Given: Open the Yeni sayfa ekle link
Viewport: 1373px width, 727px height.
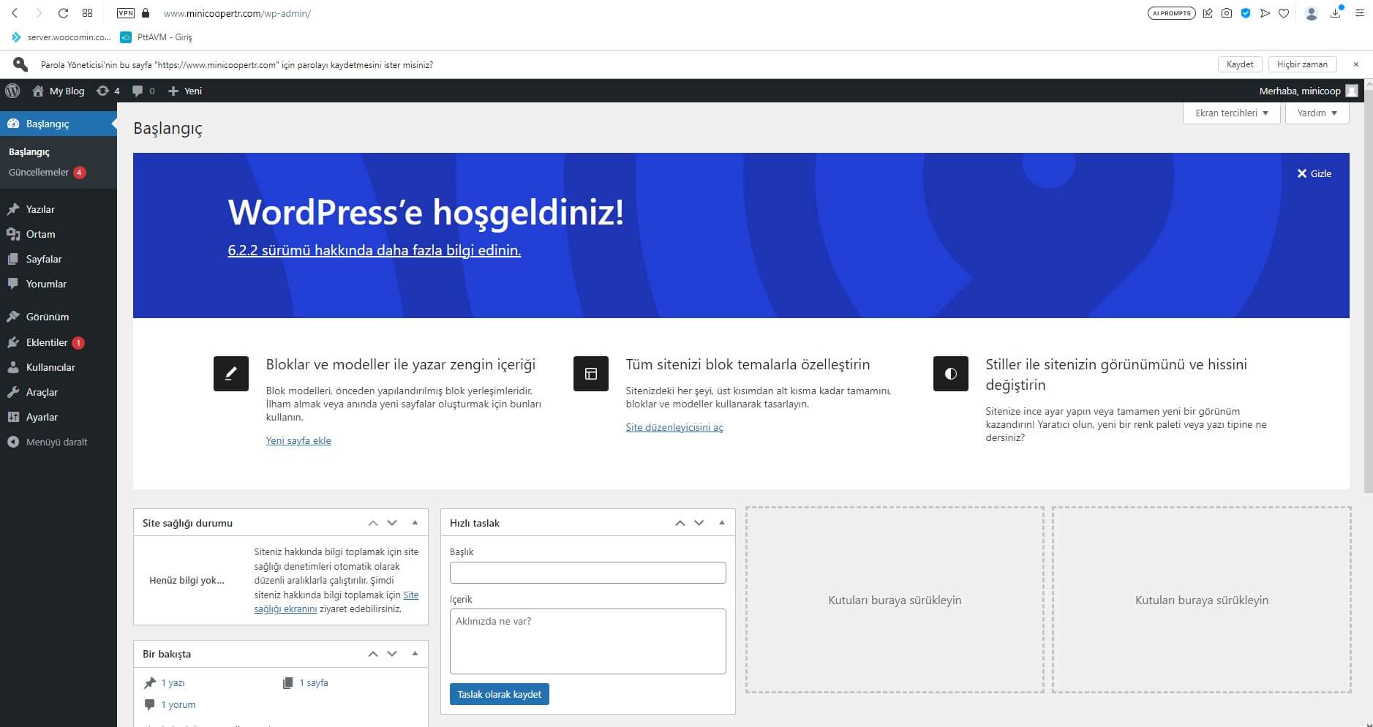Looking at the screenshot, I should [x=298, y=440].
